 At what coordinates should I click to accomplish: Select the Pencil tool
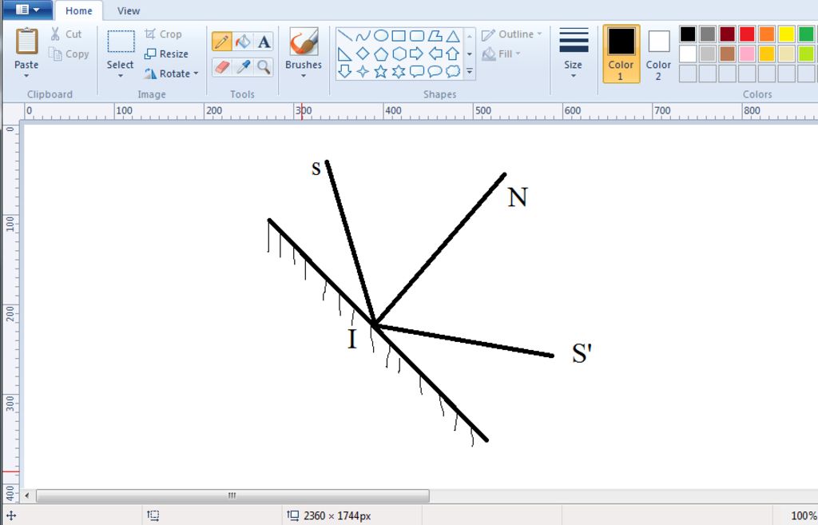point(222,42)
